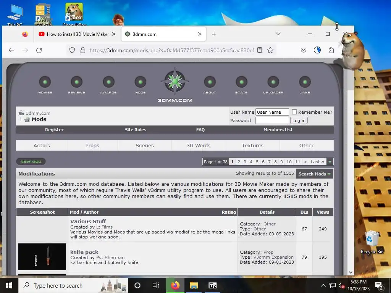Click the Windows search box

pyautogui.click(x=73, y=285)
